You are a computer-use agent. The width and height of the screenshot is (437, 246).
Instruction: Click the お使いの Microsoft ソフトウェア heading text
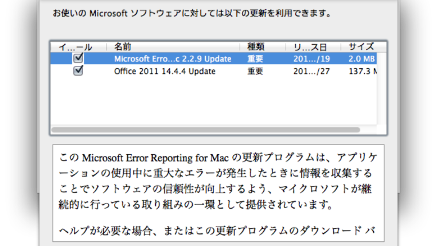pos(192,13)
